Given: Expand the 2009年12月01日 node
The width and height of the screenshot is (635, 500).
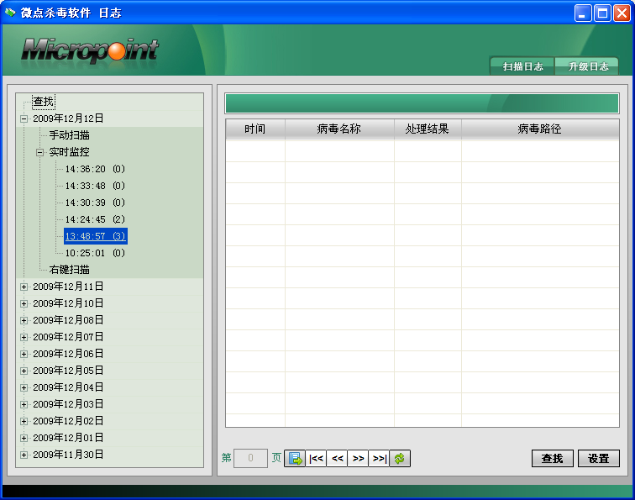Looking at the screenshot, I should click(x=24, y=438).
